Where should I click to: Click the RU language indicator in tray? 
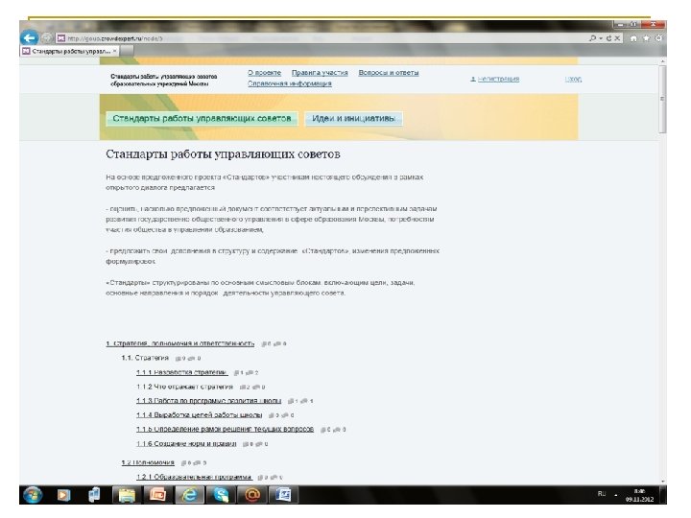click(x=602, y=494)
